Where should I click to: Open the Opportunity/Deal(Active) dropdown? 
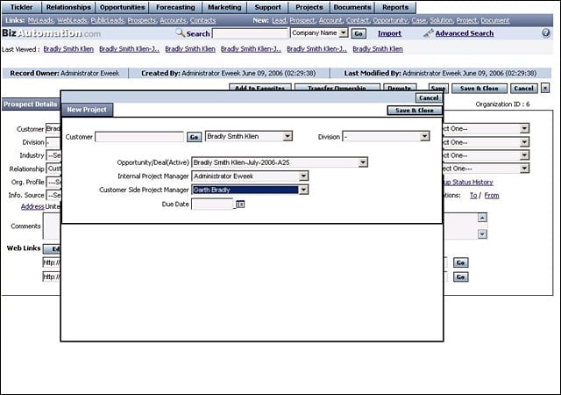pos(363,162)
